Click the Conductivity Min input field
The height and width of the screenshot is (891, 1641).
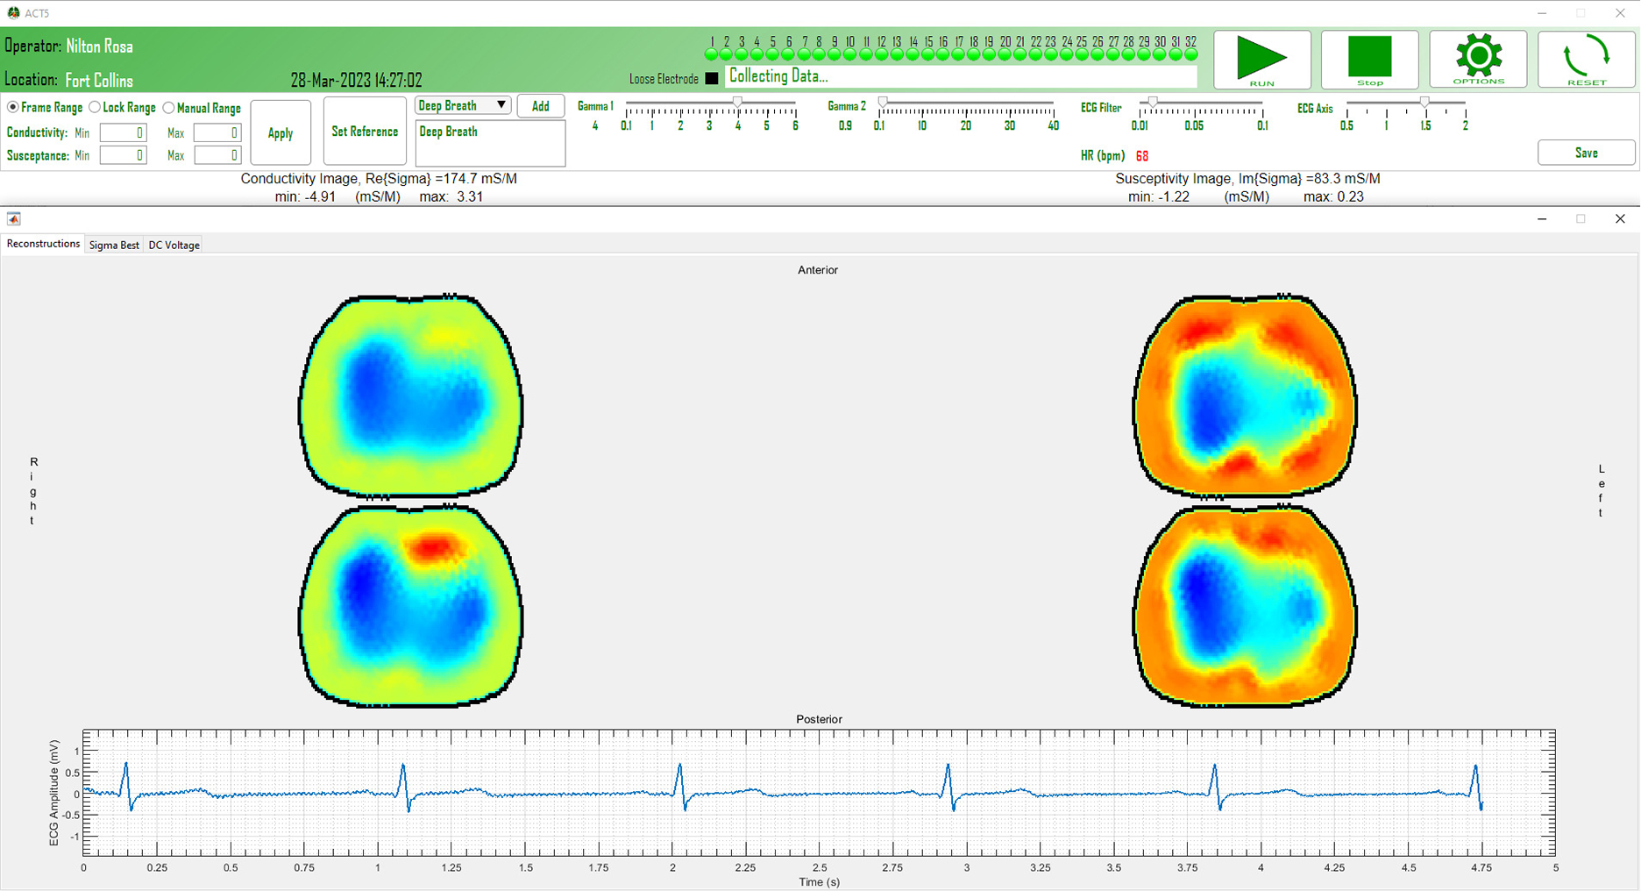click(123, 132)
